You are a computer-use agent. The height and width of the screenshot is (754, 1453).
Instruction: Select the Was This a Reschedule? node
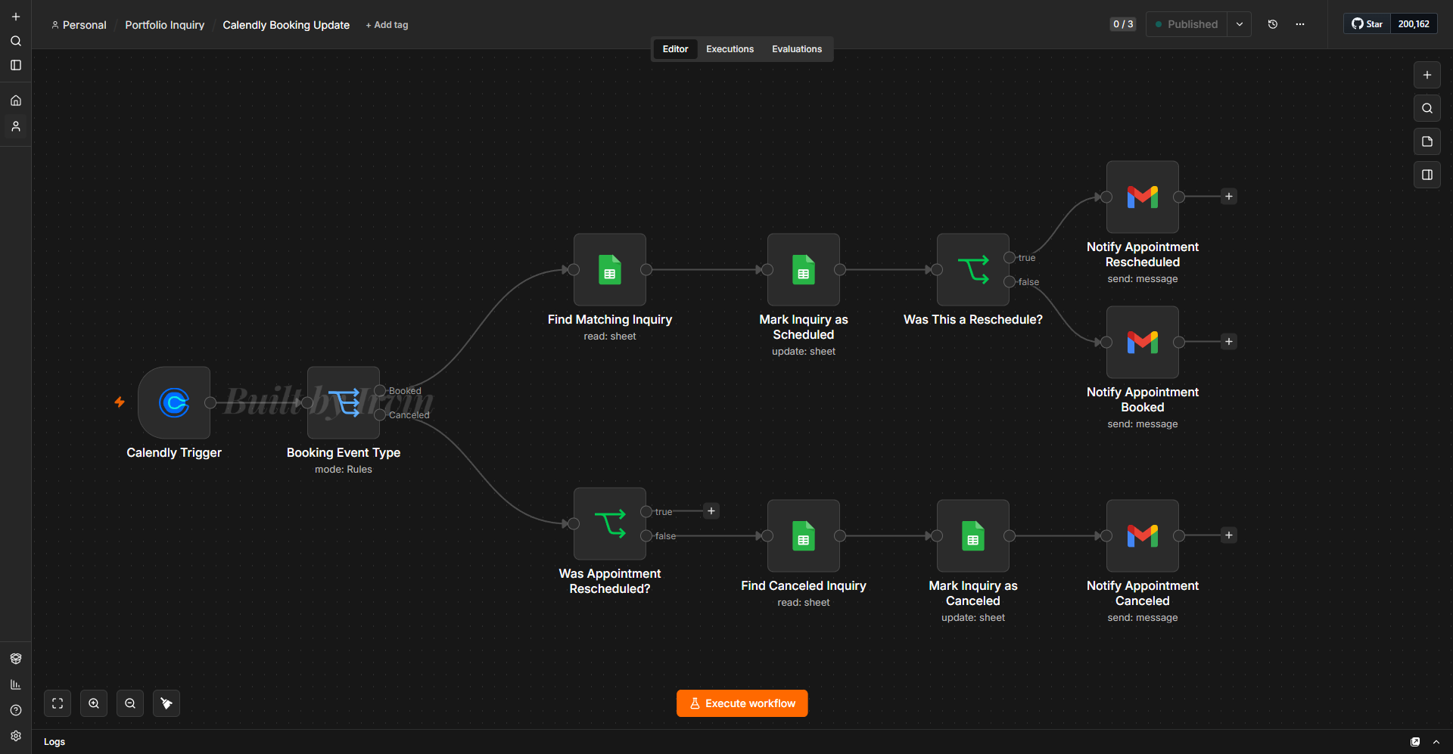pyautogui.click(x=973, y=269)
